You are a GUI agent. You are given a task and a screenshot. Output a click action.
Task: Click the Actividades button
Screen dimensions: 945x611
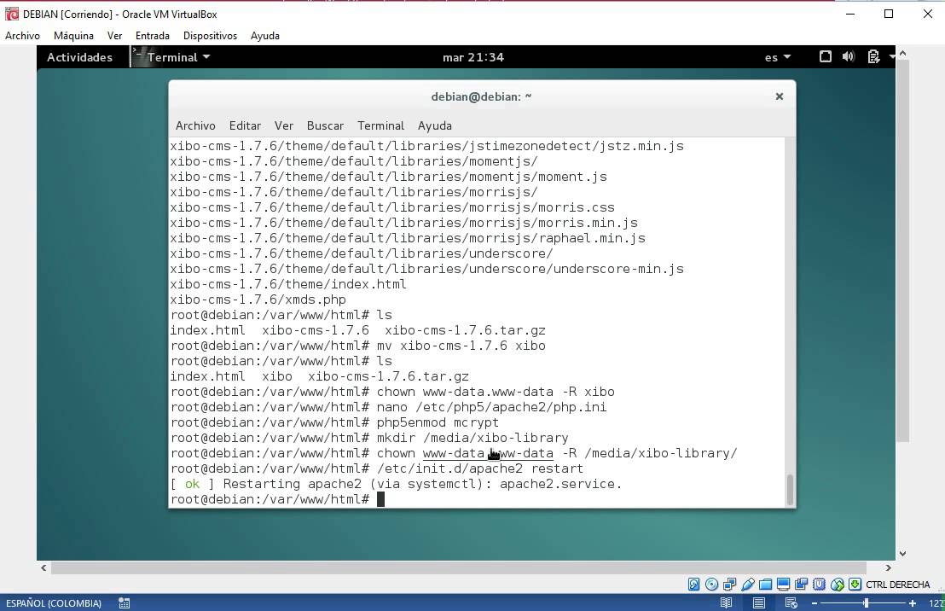tap(79, 57)
